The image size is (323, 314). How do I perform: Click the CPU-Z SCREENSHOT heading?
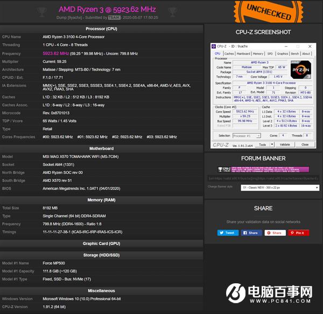tap(263, 32)
